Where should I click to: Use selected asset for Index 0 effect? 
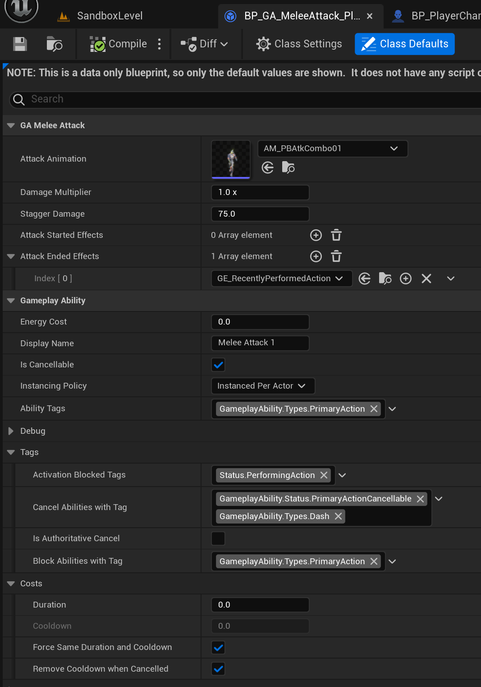pos(365,279)
